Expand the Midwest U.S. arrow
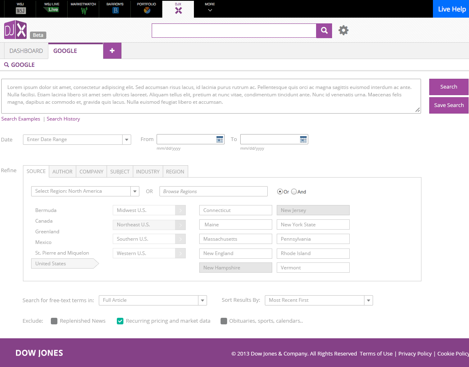 pyautogui.click(x=180, y=210)
